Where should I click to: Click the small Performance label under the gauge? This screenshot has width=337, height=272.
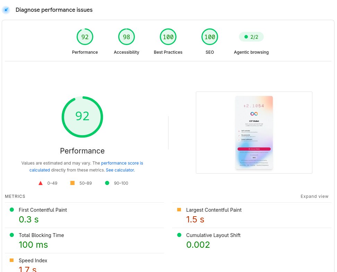[85, 52]
